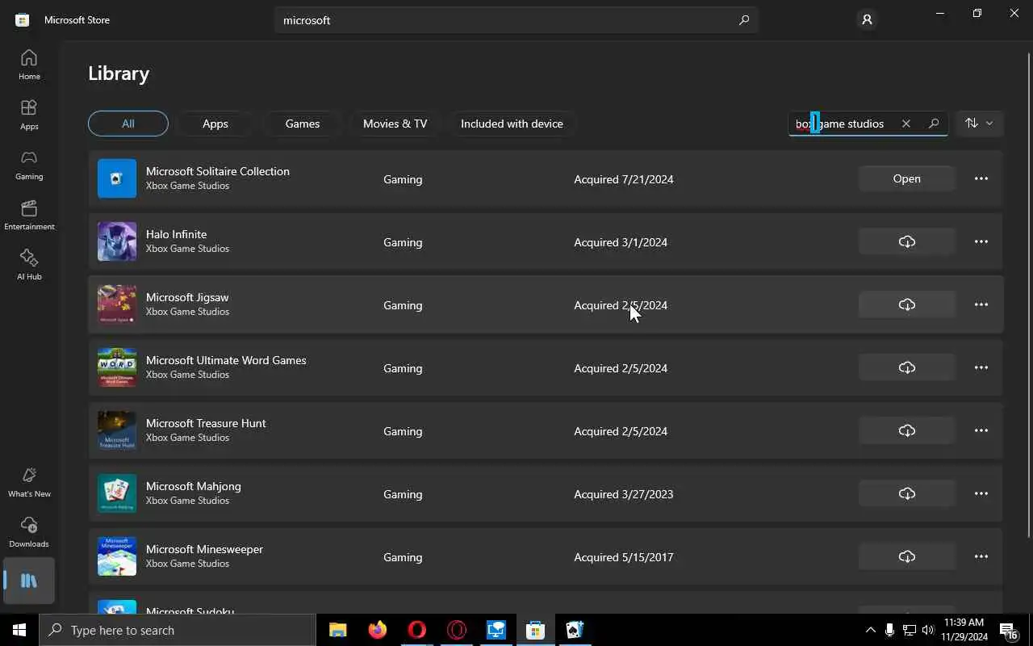Download Microsoft Jigsaw via cloud icon

pos(907,304)
